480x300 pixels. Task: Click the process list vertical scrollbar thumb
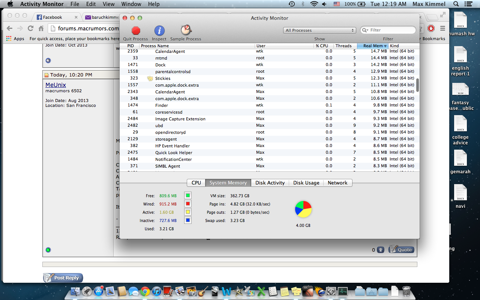(x=418, y=85)
